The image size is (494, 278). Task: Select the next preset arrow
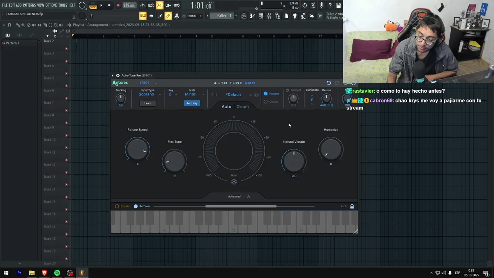coord(216,95)
